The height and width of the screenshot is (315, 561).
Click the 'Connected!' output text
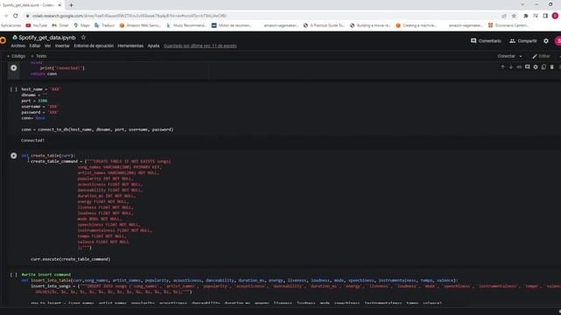[32, 140]
